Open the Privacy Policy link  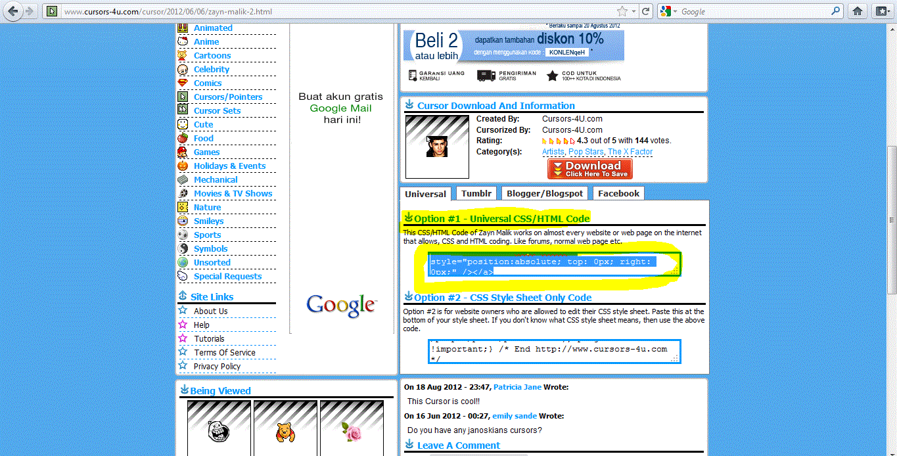[x=217, y=366]
